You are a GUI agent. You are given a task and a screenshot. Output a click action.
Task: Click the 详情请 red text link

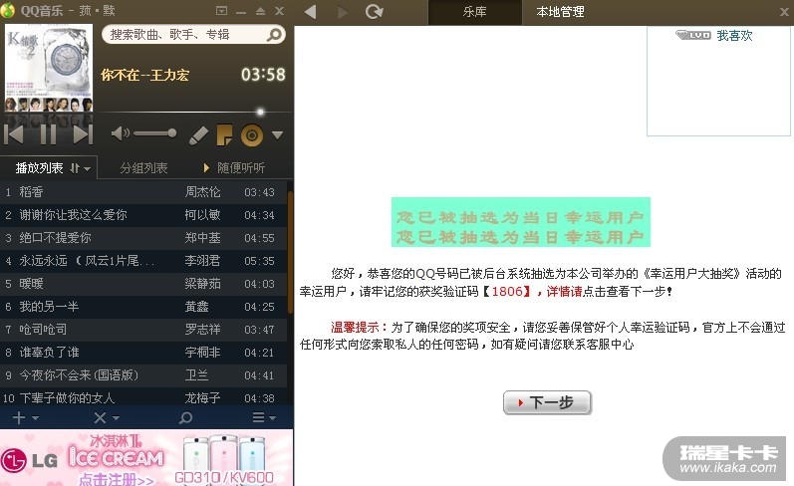[x=565, y=292]
